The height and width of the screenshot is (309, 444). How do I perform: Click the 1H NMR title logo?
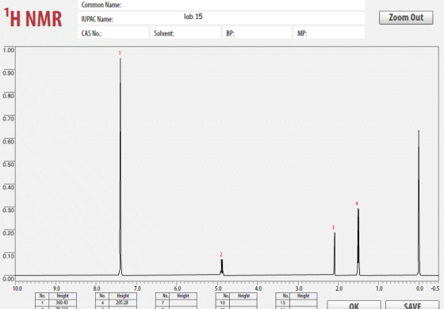33,17
